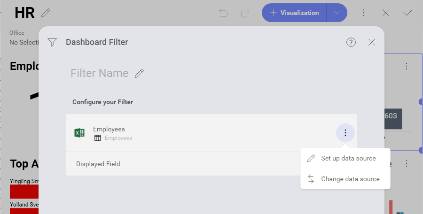
Task: Open top-right visualization's three-dot menu
Action: pyautogui.click(x=407, y=67)
